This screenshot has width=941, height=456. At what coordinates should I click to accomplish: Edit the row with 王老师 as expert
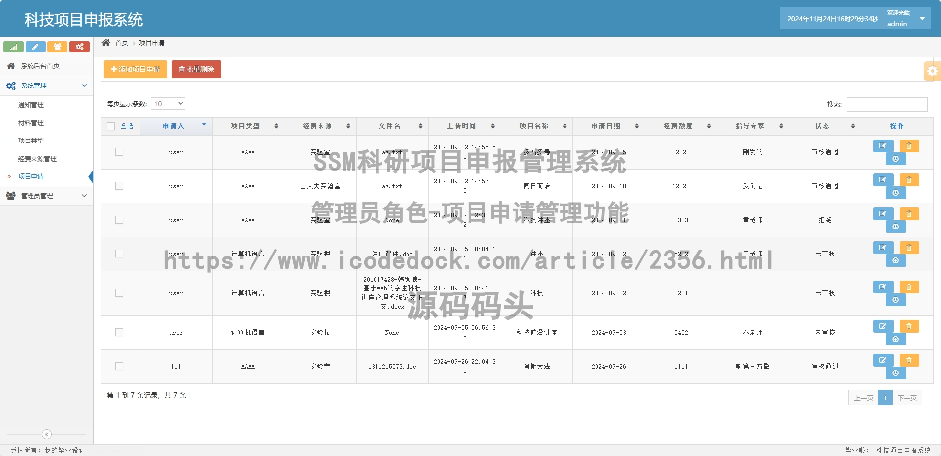pyautogui.click(x=883, y=248)
